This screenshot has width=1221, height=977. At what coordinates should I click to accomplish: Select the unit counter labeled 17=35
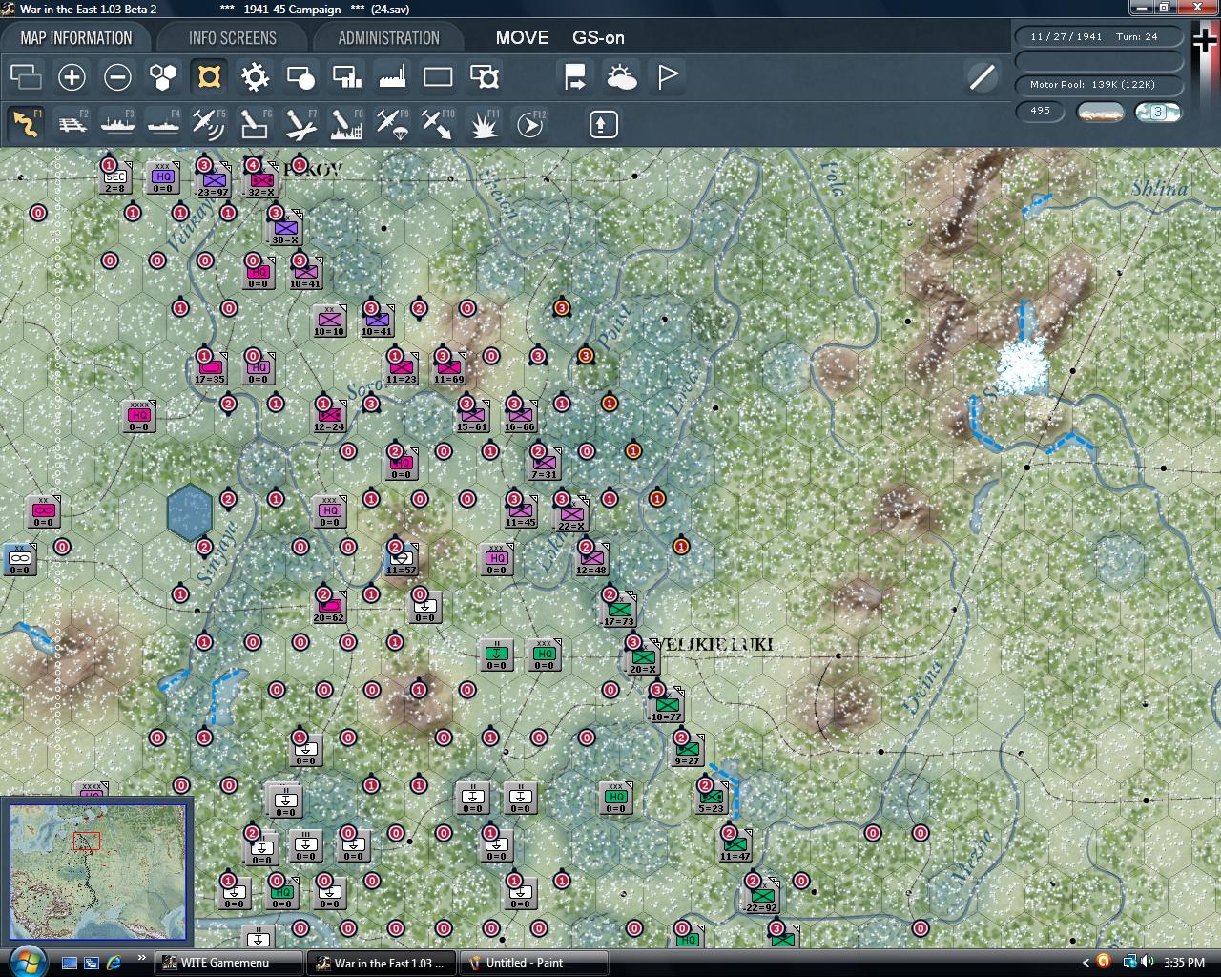pos(210,369)
